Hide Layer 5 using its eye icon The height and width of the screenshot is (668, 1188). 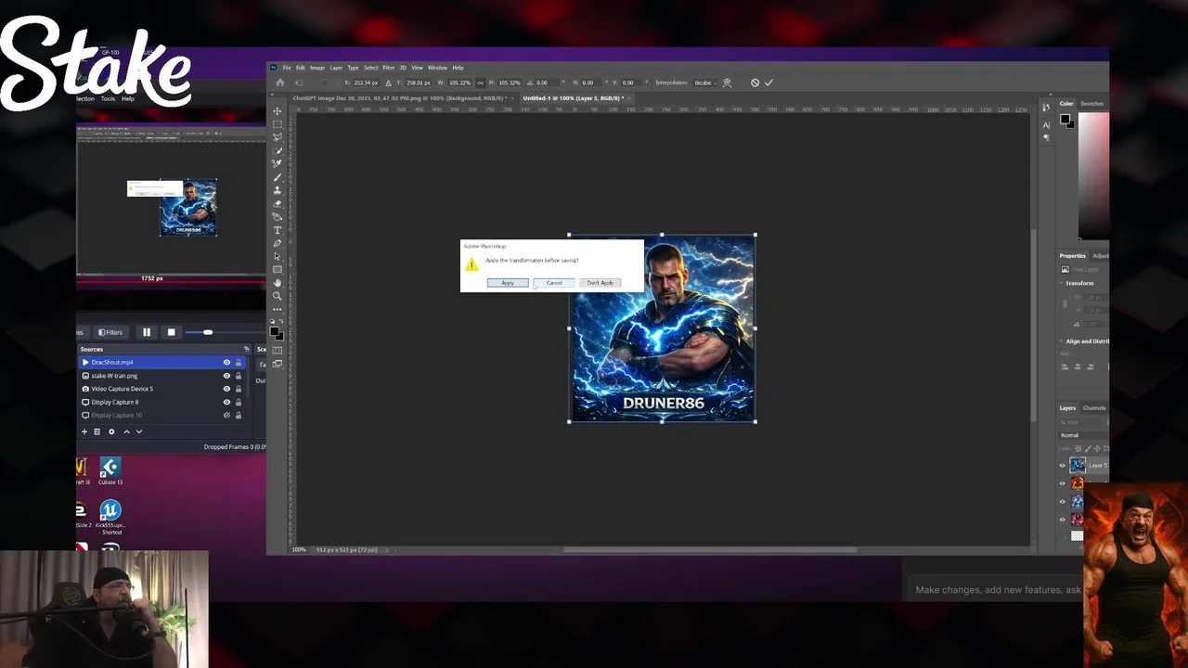click(1064, 466)
